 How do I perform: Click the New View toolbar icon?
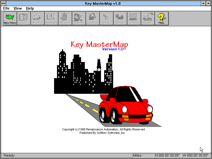pos(10,19)
